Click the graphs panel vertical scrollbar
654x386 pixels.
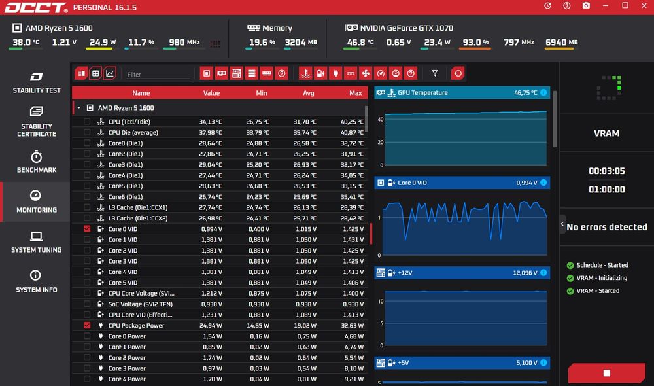click(555, 118)
